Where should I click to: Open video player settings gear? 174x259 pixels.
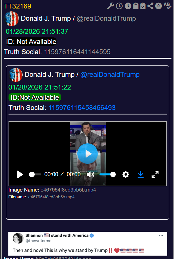tap(126, 175)
